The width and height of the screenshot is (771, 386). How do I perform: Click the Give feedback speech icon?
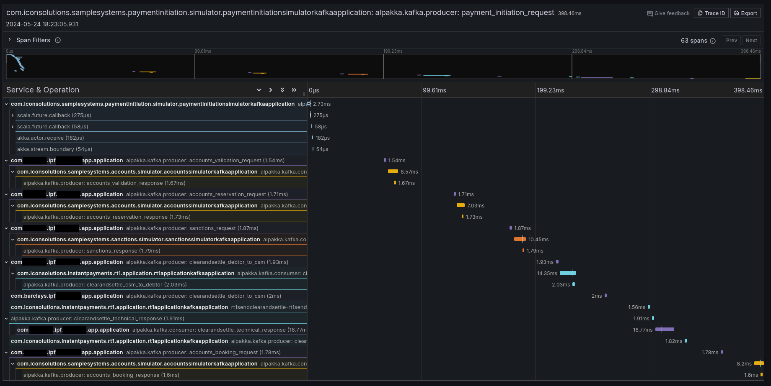[x=649, y=13]
